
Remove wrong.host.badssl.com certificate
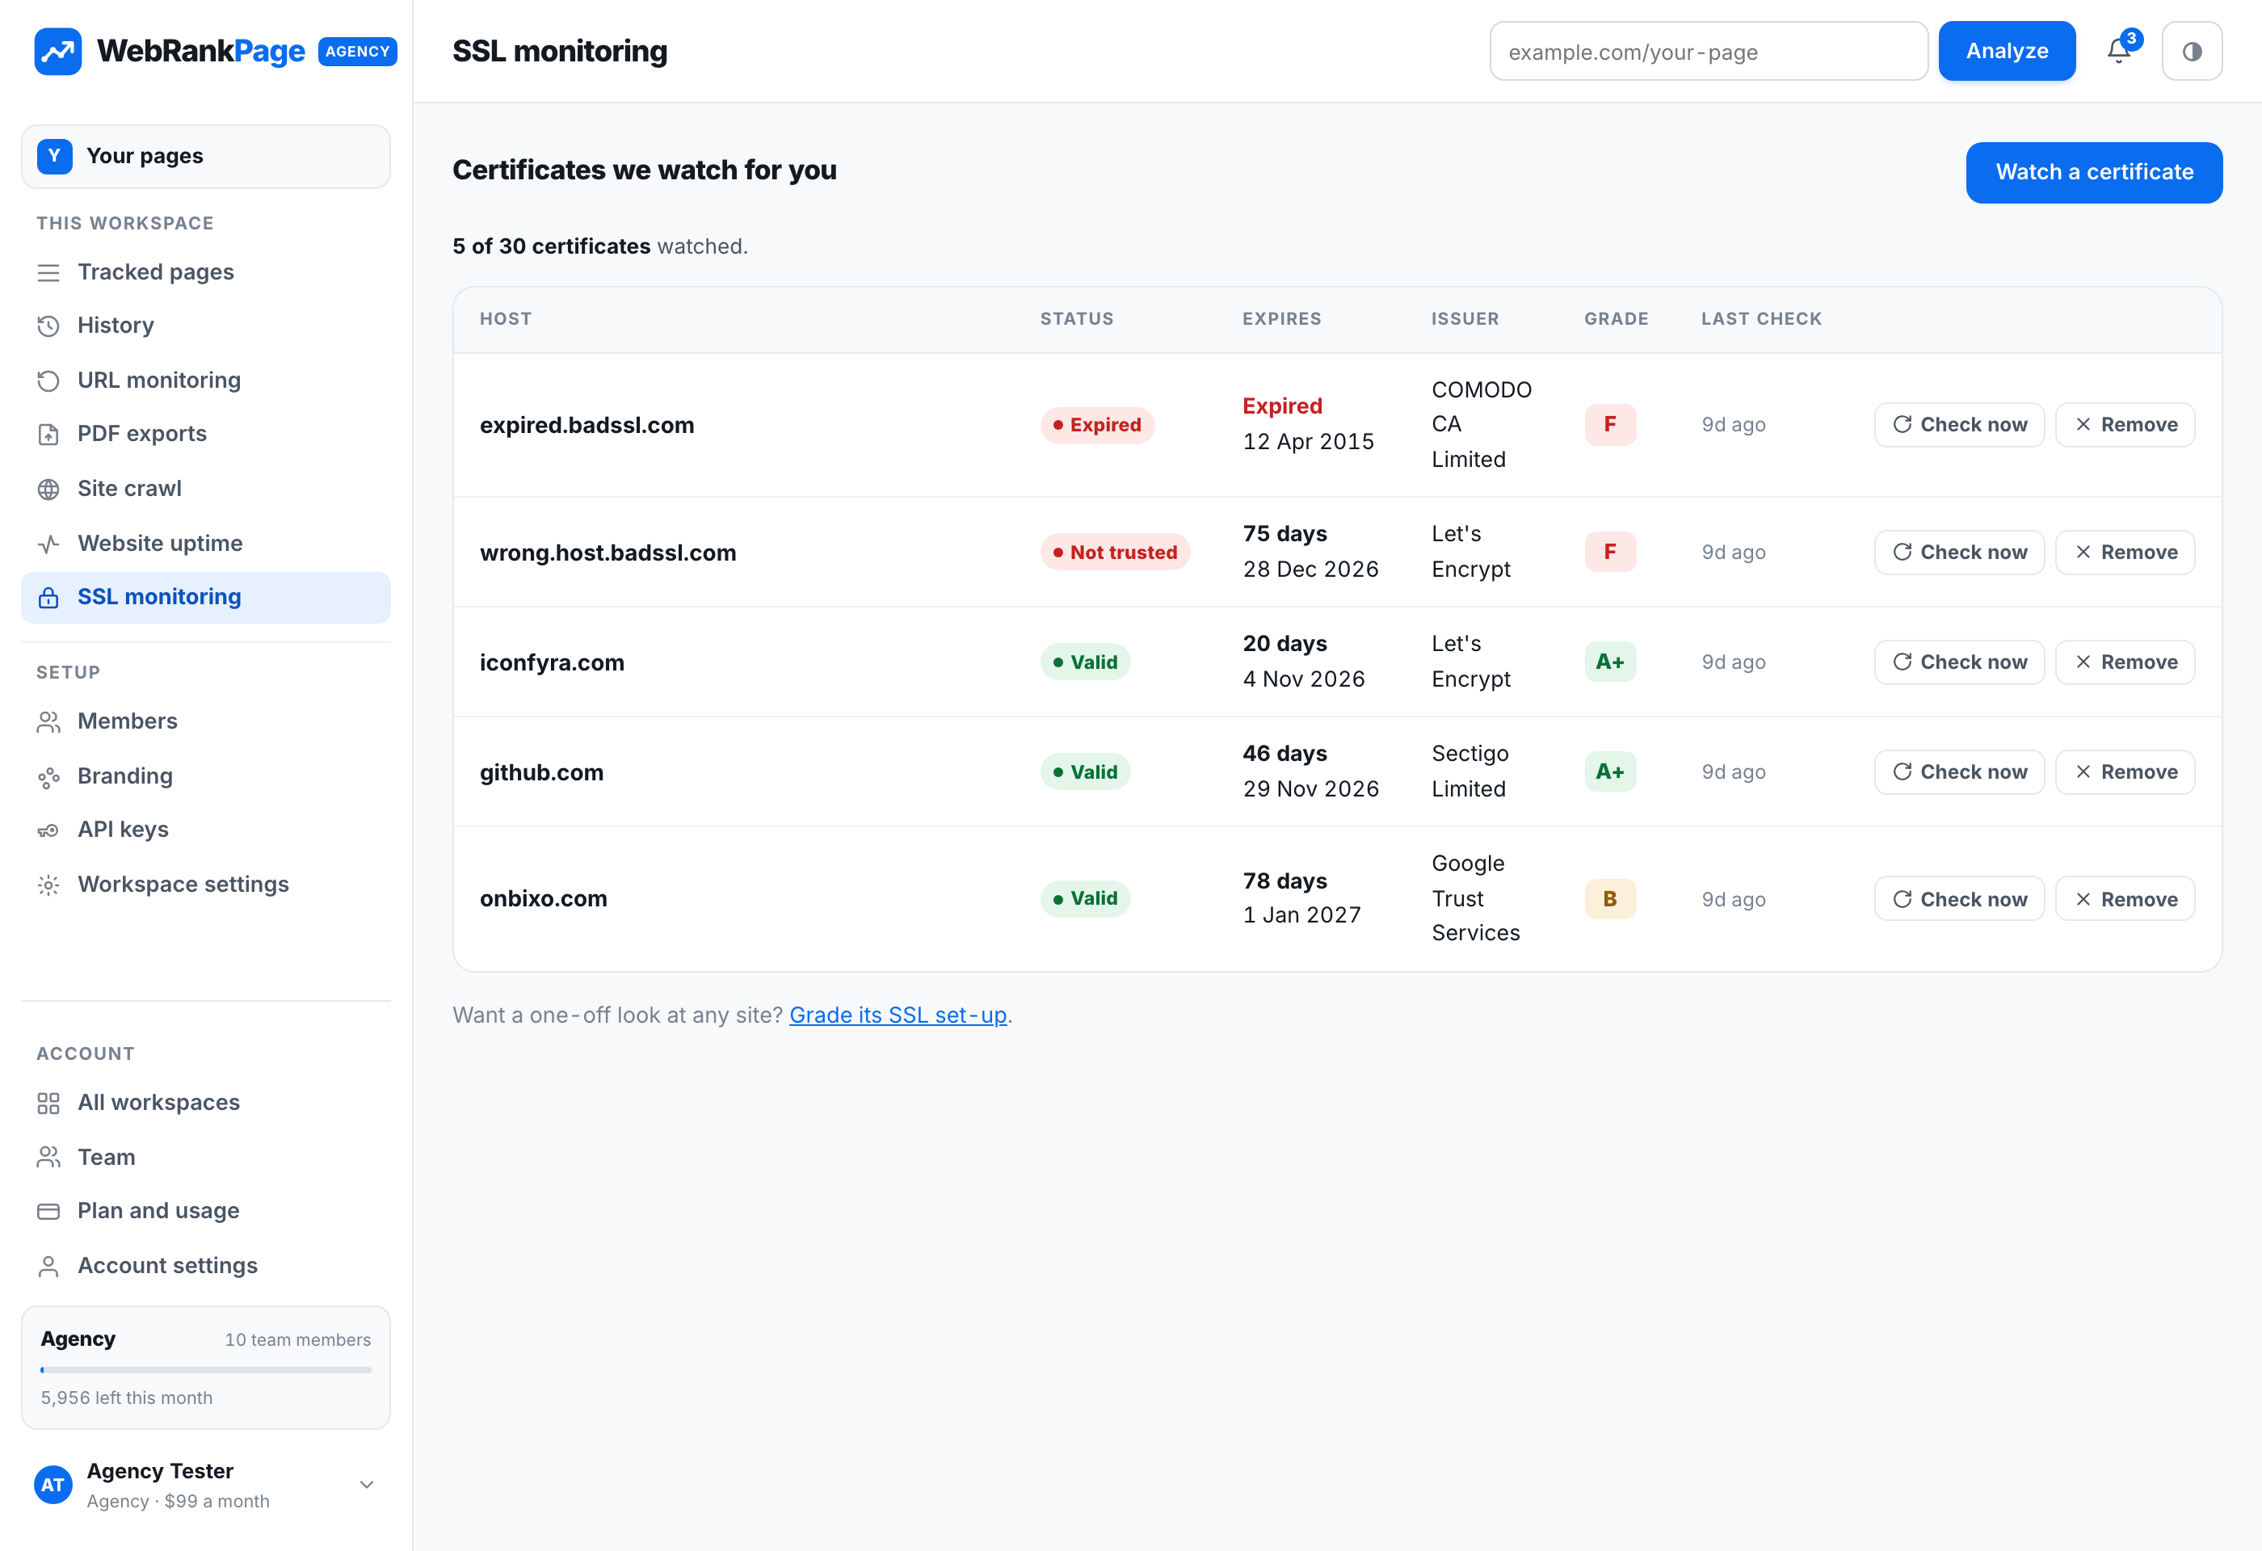tap(2125, 553)
